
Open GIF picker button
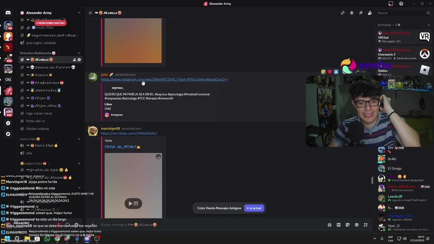[338, 225]
